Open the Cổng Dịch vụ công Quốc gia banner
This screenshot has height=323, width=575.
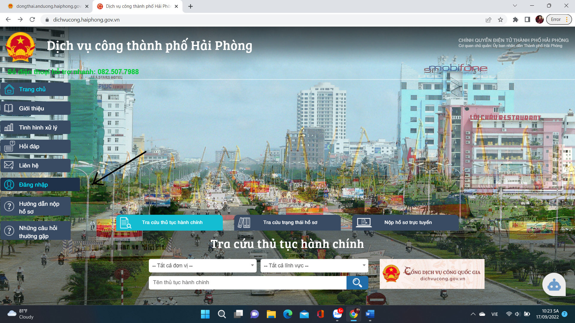432,274
